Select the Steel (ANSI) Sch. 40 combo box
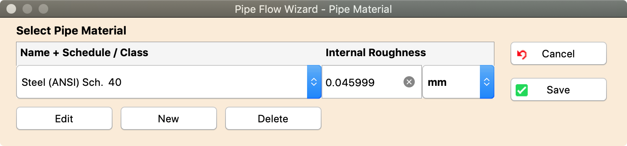Image resolution: width=627 pixels, height=146 pixels. (x=169, y=82)
